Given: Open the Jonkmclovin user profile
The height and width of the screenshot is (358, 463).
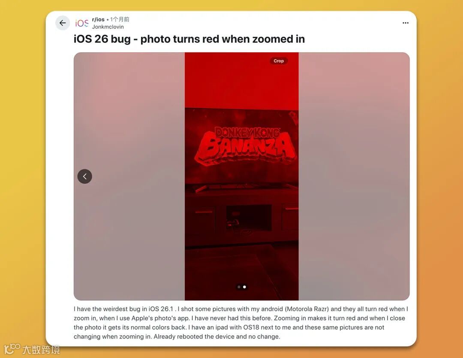Looking at the screenshot, I should pos(108,27).
